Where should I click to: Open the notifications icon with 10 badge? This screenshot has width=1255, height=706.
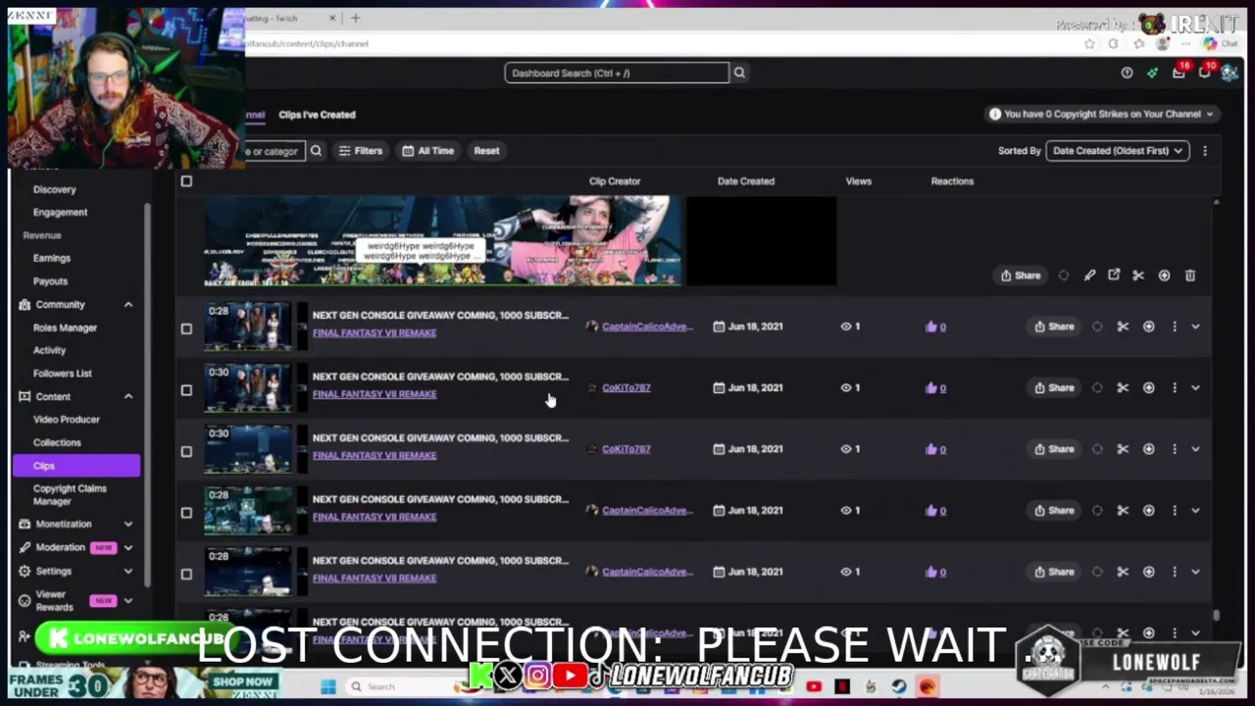1205,72
